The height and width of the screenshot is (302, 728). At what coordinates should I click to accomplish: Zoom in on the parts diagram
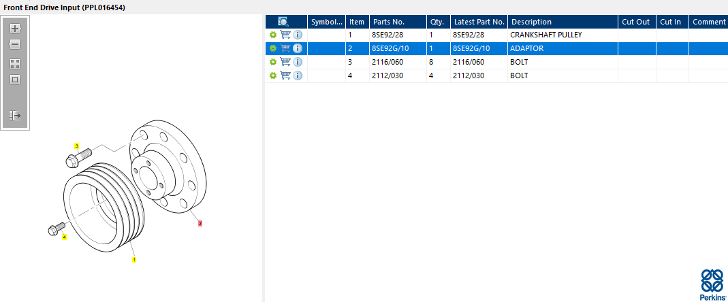15,29
